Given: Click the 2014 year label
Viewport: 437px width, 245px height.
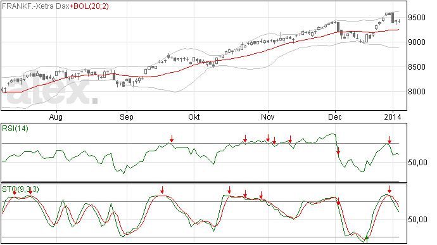Looking at the screenshot, I should click(x=393, y=116).
